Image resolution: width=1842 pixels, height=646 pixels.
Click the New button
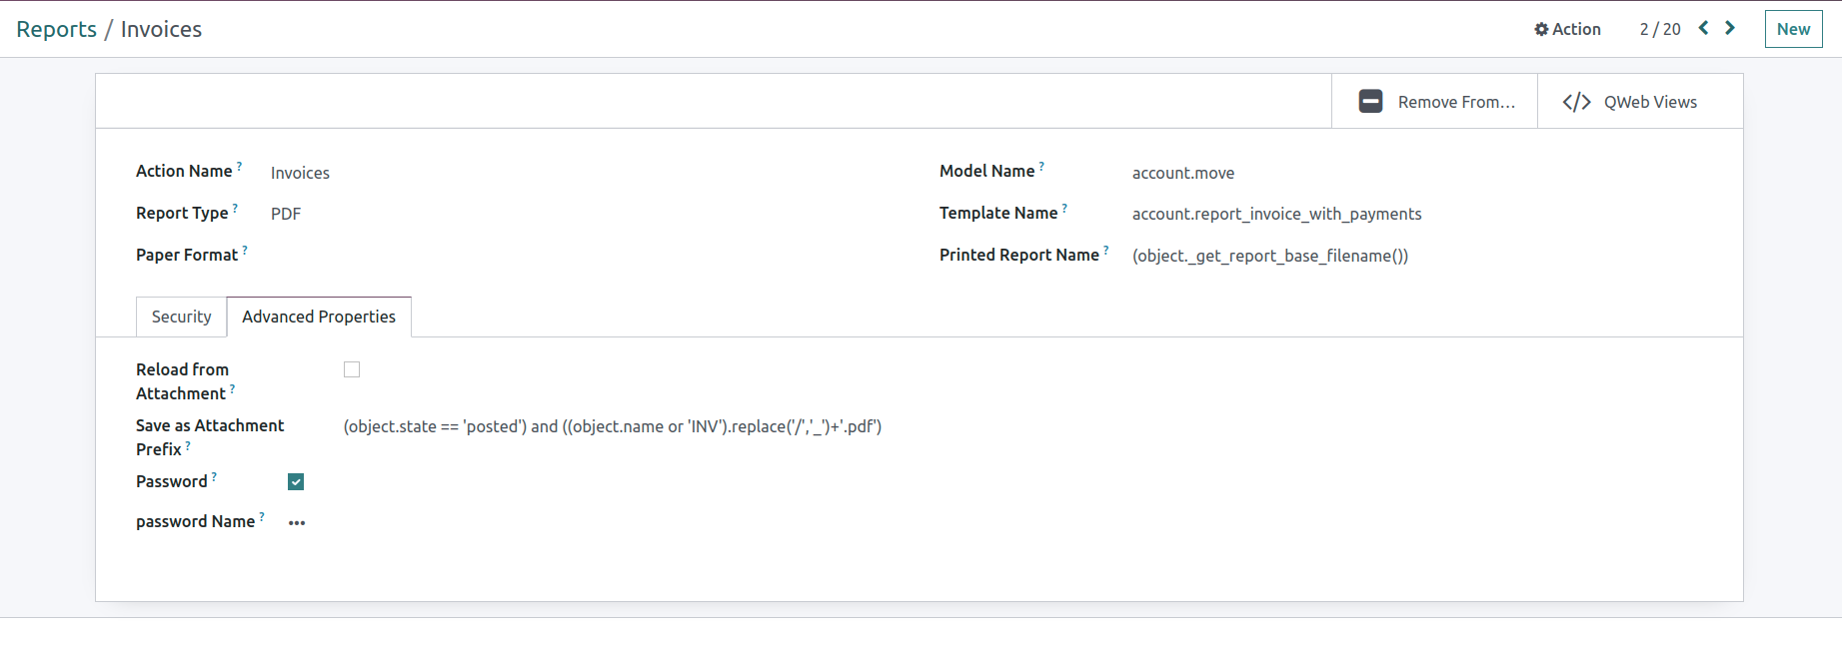1793,29
